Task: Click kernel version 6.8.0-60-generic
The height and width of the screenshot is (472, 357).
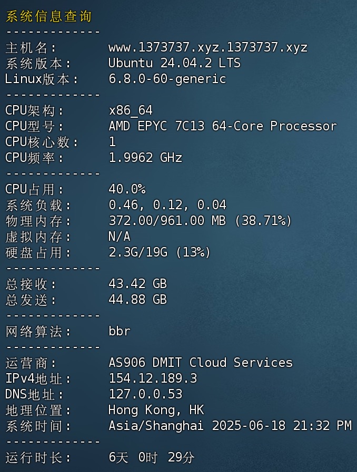Action: click(167, 79)
